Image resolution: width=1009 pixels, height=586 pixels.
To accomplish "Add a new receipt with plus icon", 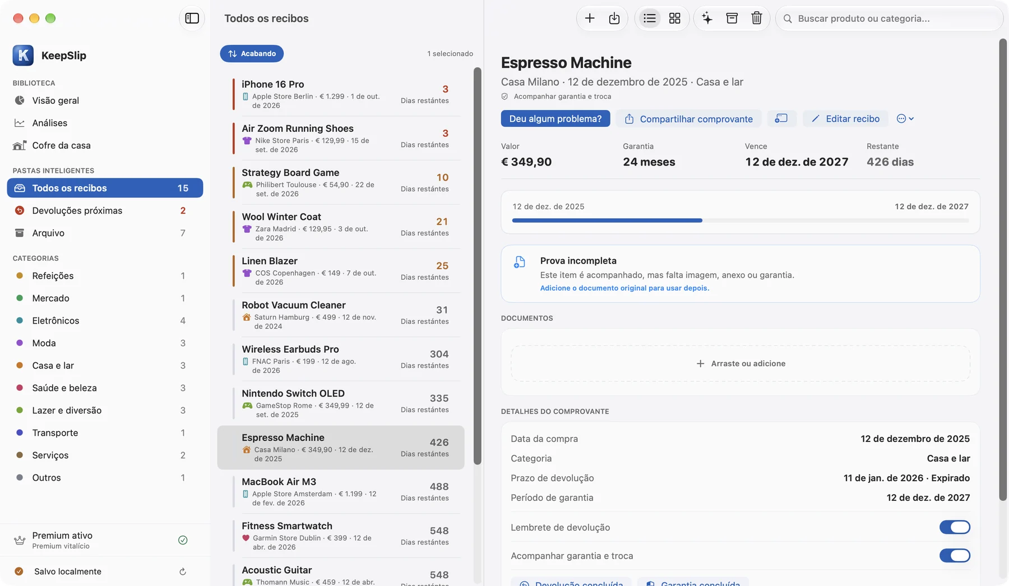I will [x=590, y=19].
